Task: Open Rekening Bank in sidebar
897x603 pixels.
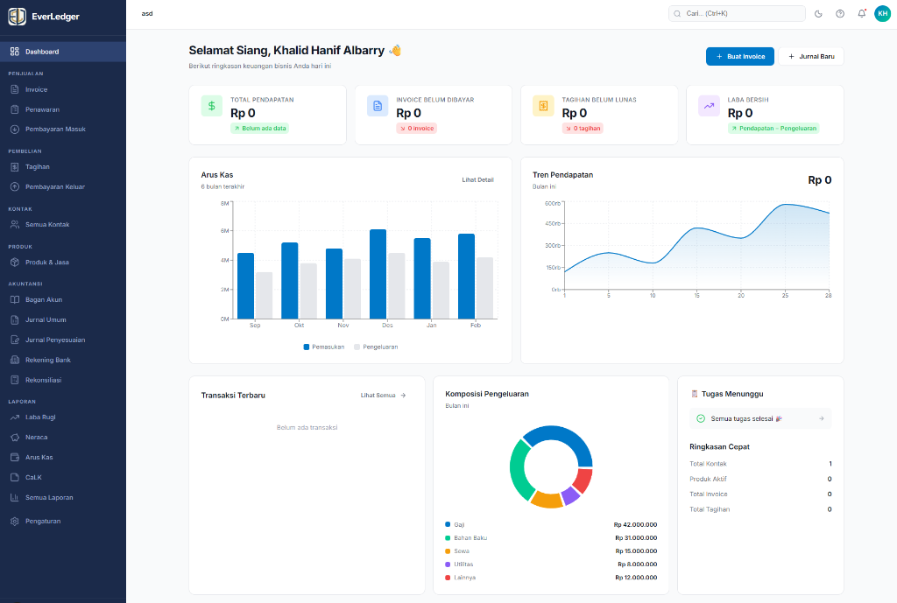Action: tap(47, 360)
